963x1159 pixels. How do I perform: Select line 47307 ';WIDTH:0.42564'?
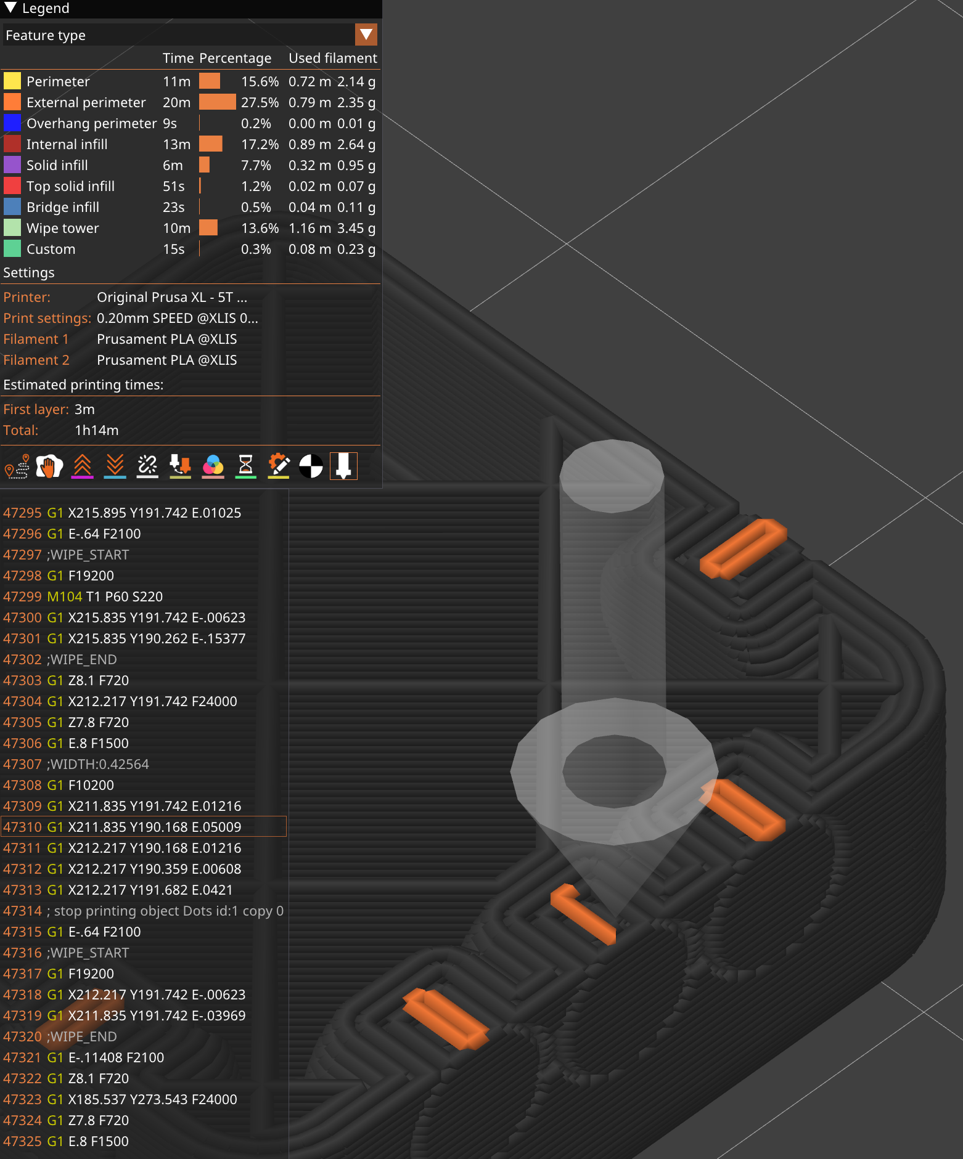pyautogui.click(x=144, y=764)
